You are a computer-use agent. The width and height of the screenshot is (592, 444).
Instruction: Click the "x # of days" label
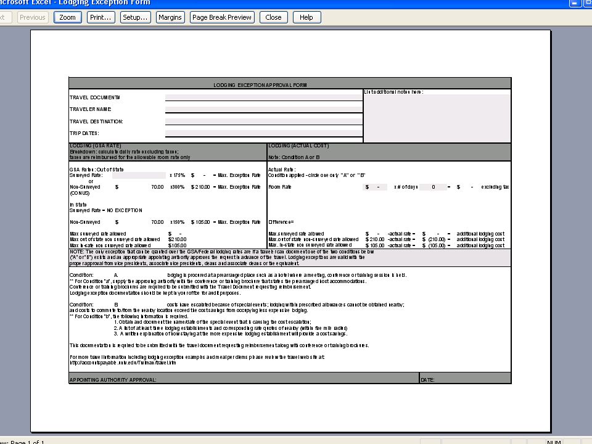pos(406,187)
